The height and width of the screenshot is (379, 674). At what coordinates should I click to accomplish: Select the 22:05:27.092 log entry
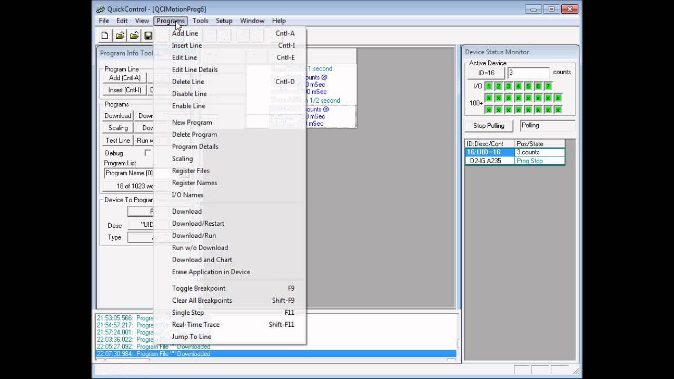(x=276, y=347)
